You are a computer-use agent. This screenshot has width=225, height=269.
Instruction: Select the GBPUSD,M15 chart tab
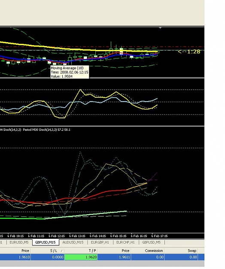click(x=46, y=242)
